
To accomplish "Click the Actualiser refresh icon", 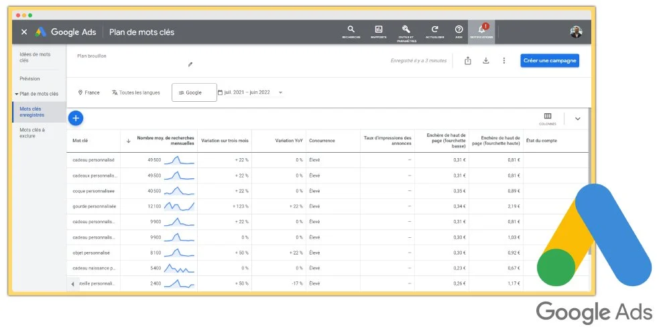I will pos(435,31).
